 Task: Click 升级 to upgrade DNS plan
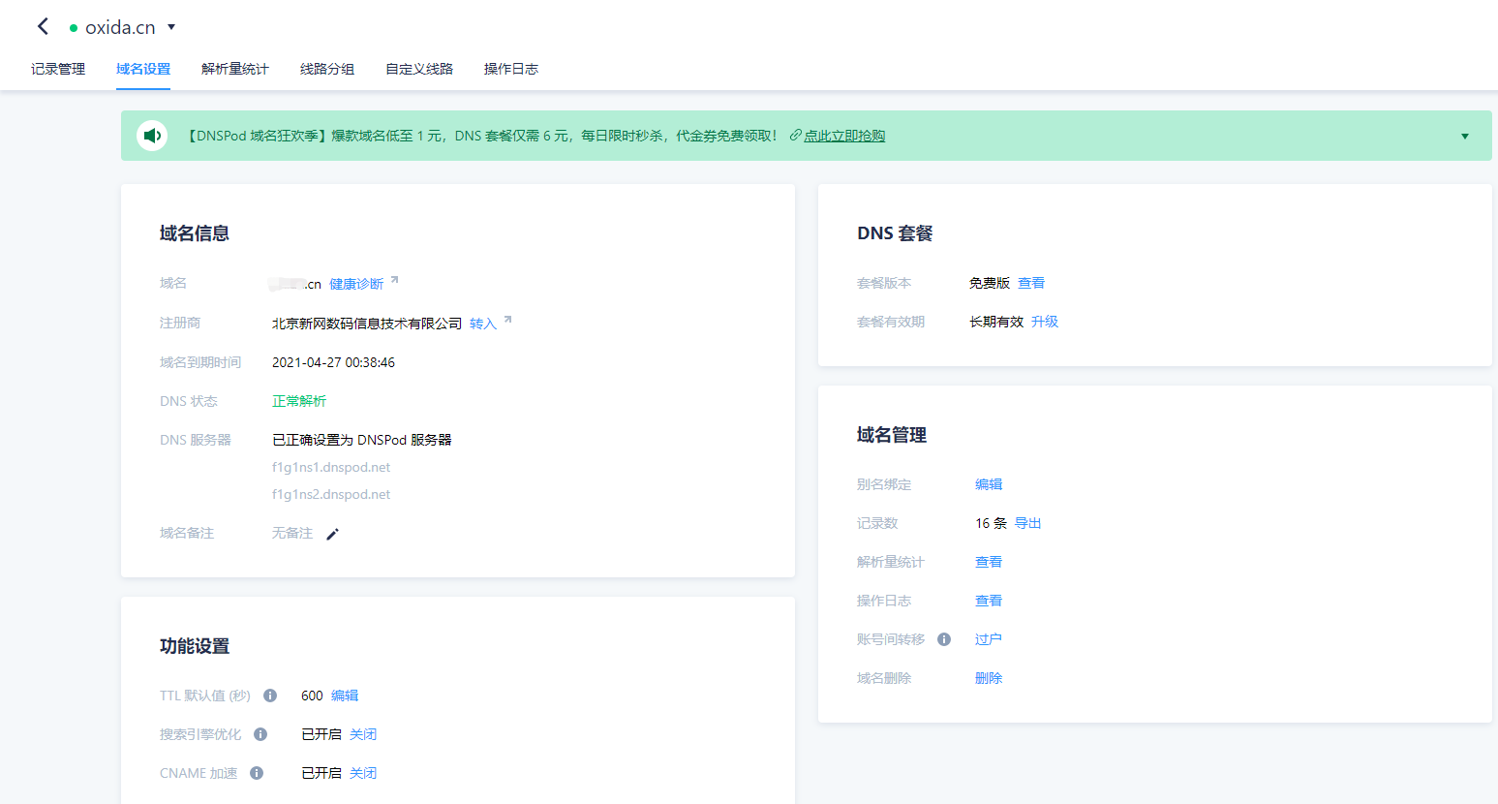[1045, 322]
